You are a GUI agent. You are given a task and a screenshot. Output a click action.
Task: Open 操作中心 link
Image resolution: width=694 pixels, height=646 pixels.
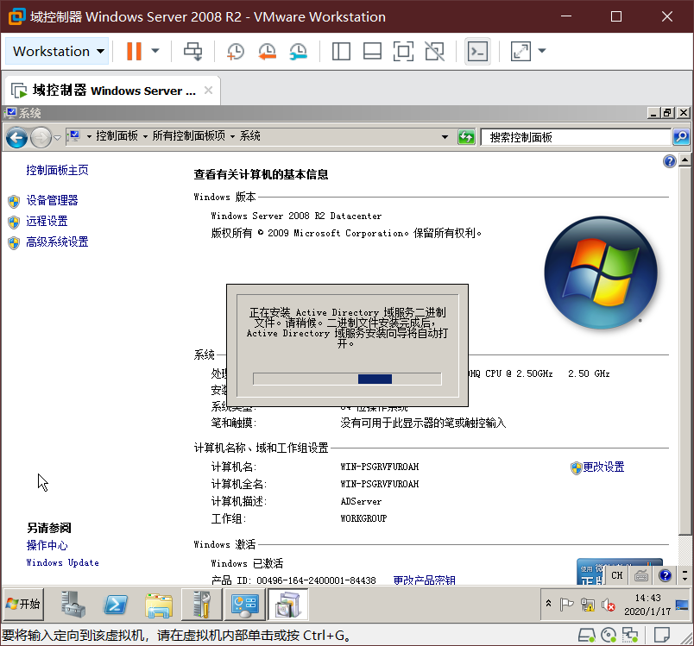point(47,546)
